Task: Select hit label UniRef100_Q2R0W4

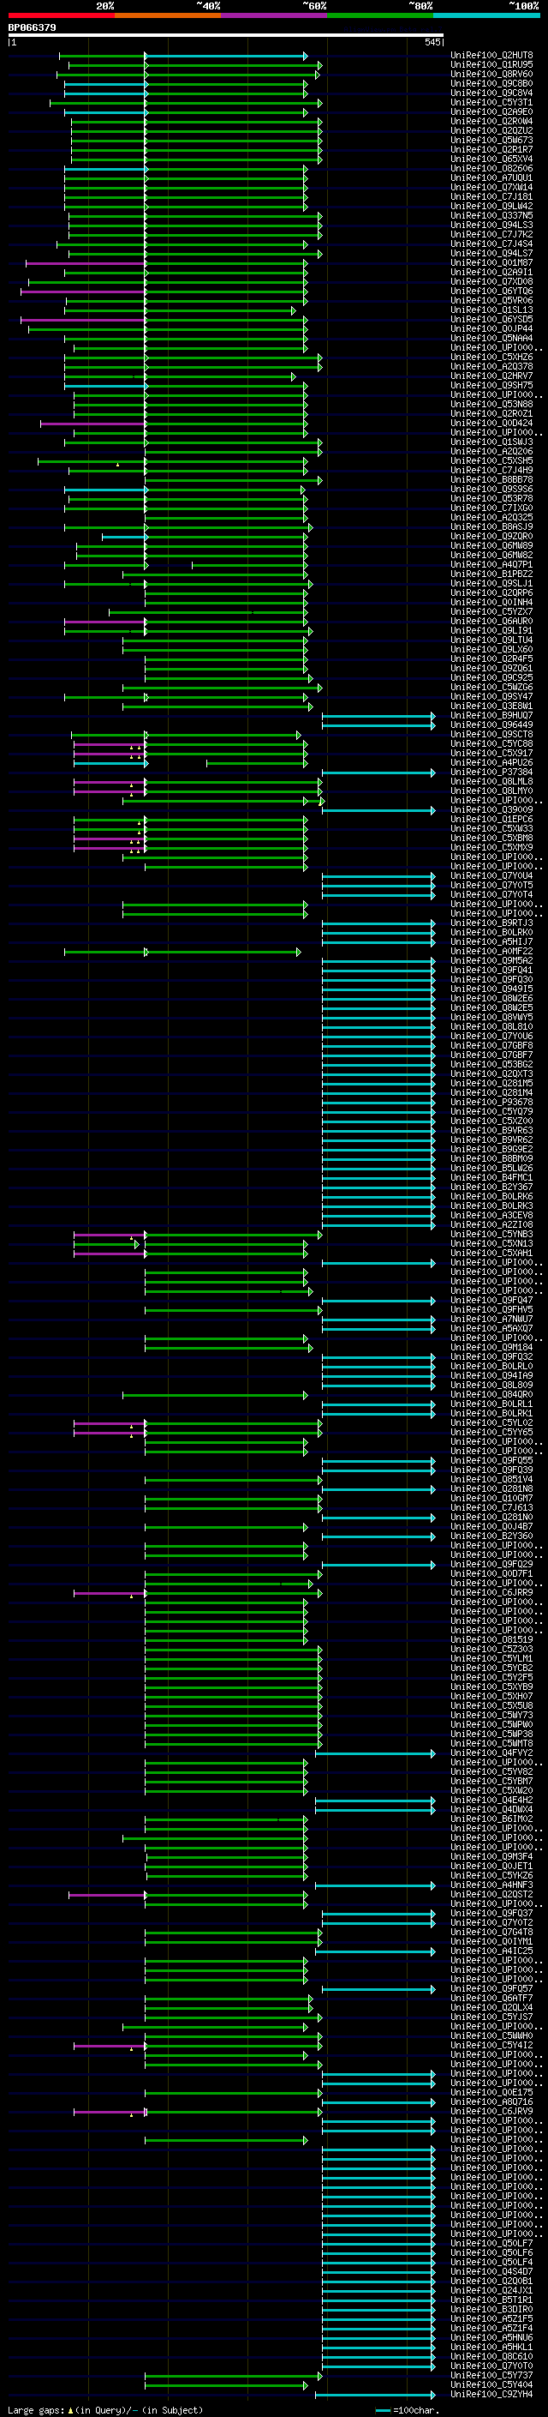Action: tap(491, 121)
